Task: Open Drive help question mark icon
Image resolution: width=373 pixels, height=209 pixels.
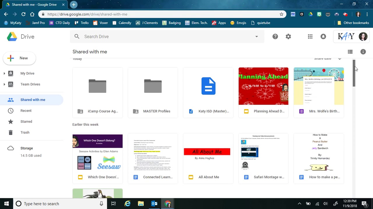Action: point(275,37)
